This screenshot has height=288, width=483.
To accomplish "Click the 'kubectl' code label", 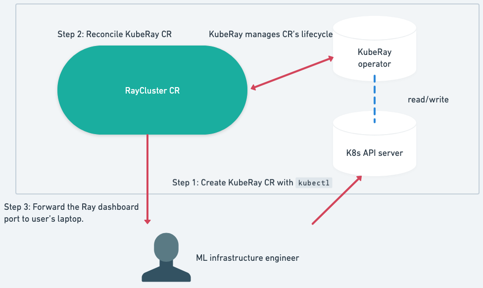I will (x=314, y=183).
